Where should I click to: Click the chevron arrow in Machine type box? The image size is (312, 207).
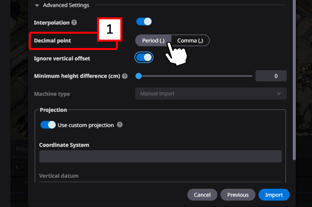[x=279, y=94]
